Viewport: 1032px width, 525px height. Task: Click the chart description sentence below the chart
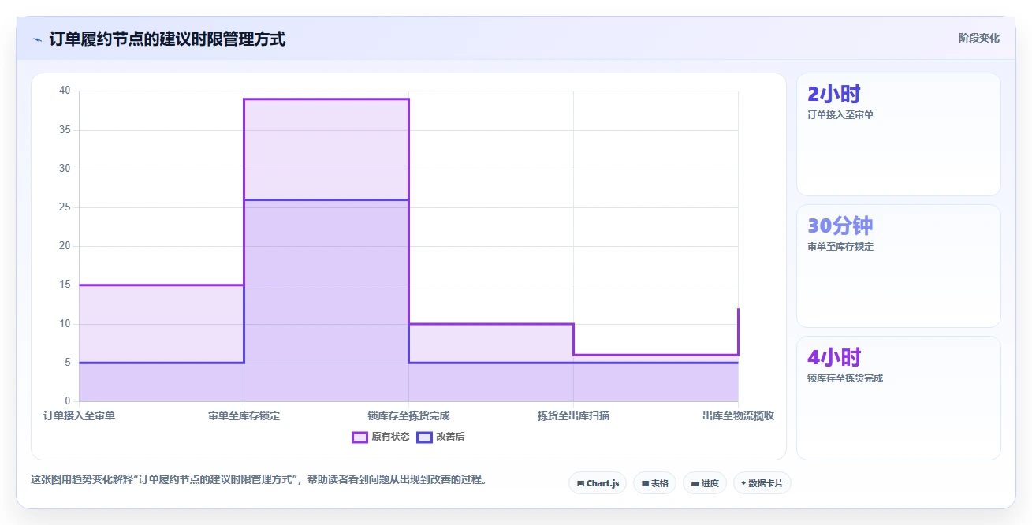(259, 479)
